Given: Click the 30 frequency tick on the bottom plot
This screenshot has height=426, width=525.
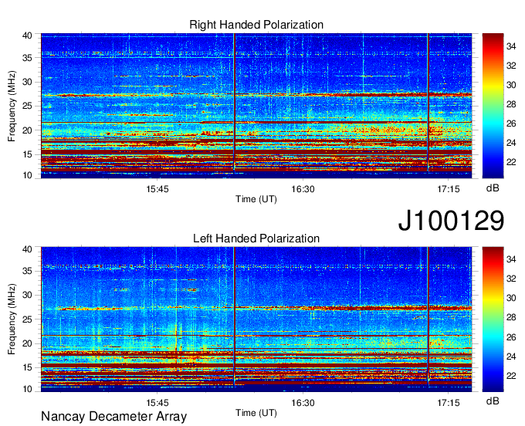Looking at the screenshot, I should (27, 295).
